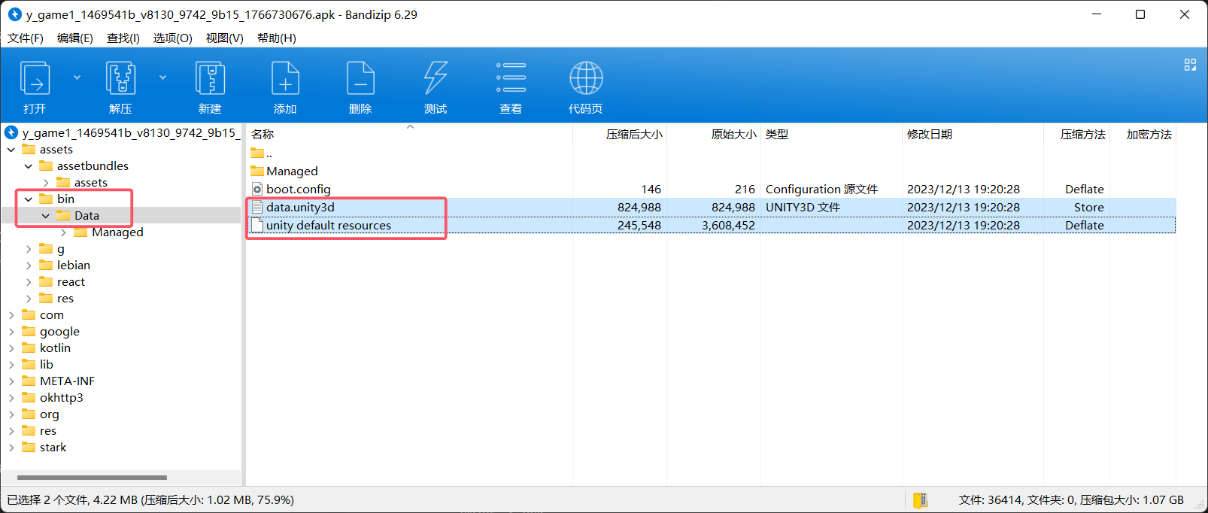Image resolution: width=1208 pixels, height=513 pixels.
Task: Click the selection summary text in the status bar
Action: 150,500
